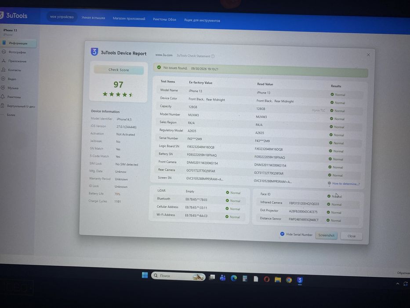Click the Hynix TLC label in Capacity row

coord(319,110)
